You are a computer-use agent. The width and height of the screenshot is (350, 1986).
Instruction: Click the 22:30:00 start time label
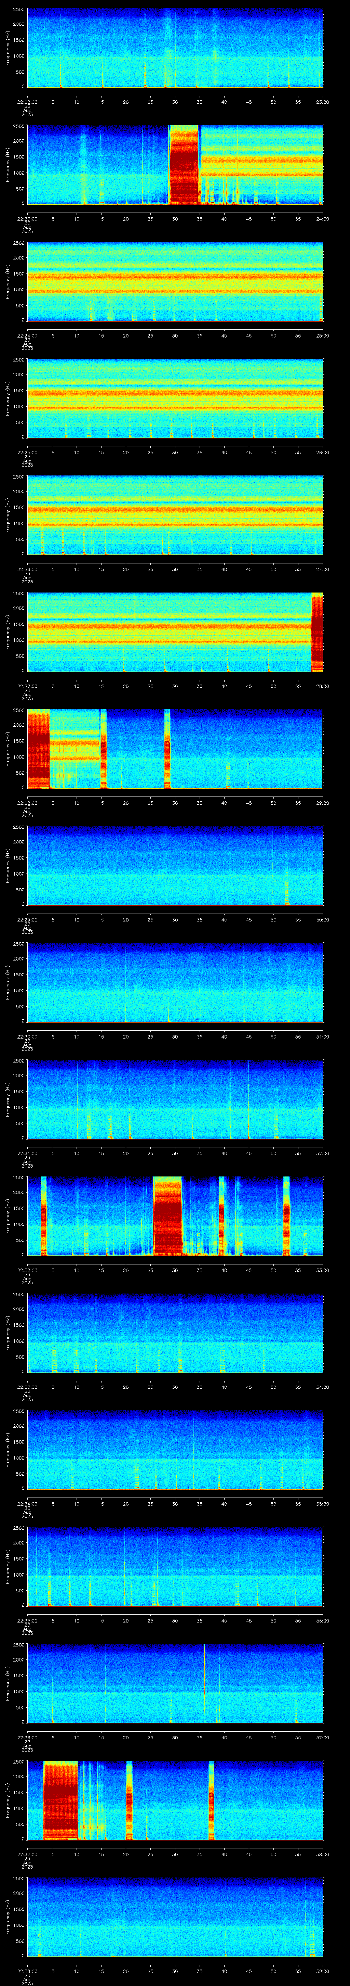tap(27, 1036)
